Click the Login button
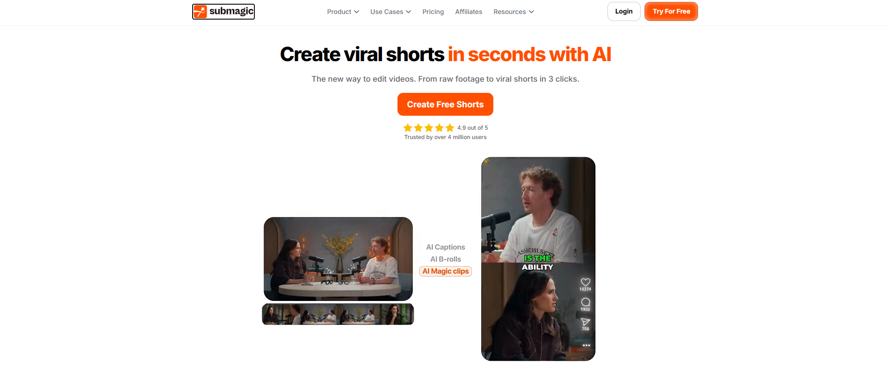Viewport: 888px width, 371px height. tap(624, 11)
